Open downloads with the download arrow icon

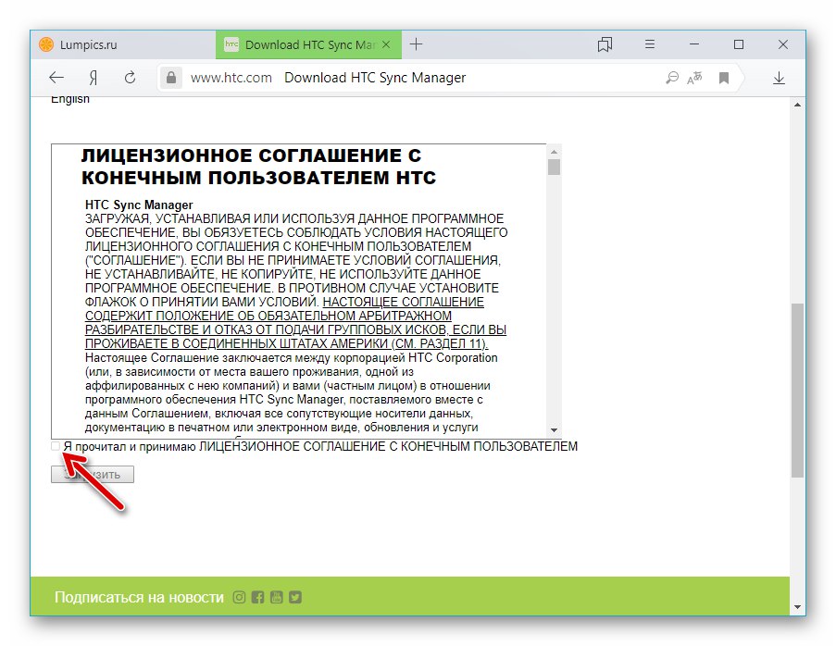click(779, 78)
